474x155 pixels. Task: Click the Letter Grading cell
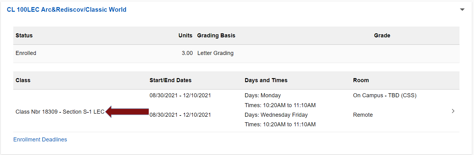point(215,53)
